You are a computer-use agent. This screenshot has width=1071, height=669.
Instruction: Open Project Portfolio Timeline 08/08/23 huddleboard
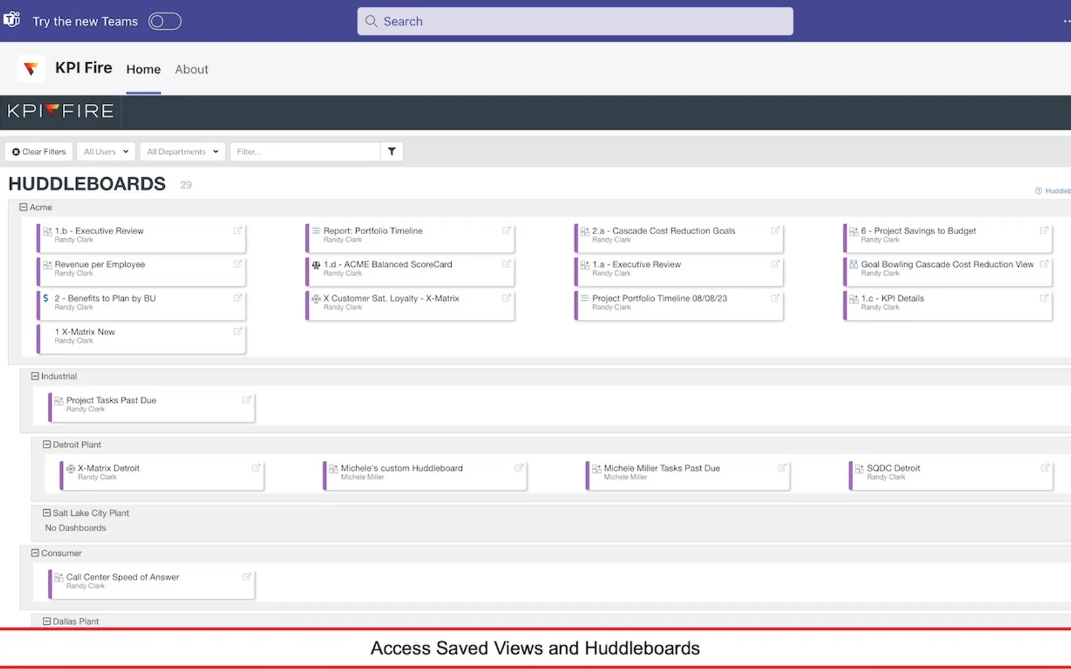[679, 305]
